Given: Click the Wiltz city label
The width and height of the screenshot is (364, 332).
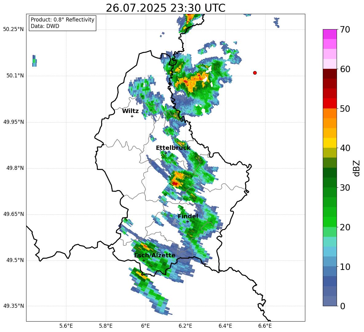Looking at the screenshot, I should (x=130, y=111).
